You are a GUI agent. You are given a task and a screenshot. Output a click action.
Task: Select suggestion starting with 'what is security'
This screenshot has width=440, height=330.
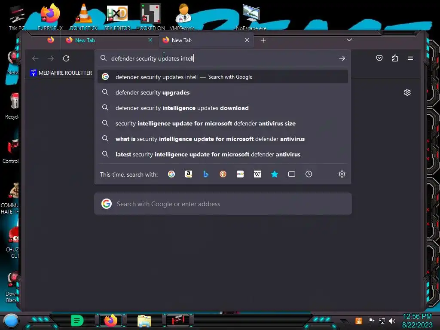pos(223,139)
